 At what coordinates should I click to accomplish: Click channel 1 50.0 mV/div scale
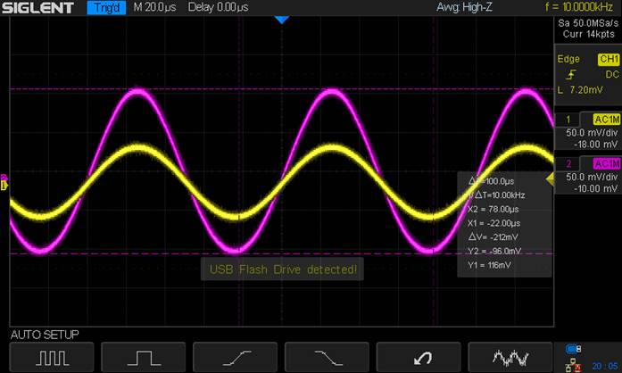point(592,133)
